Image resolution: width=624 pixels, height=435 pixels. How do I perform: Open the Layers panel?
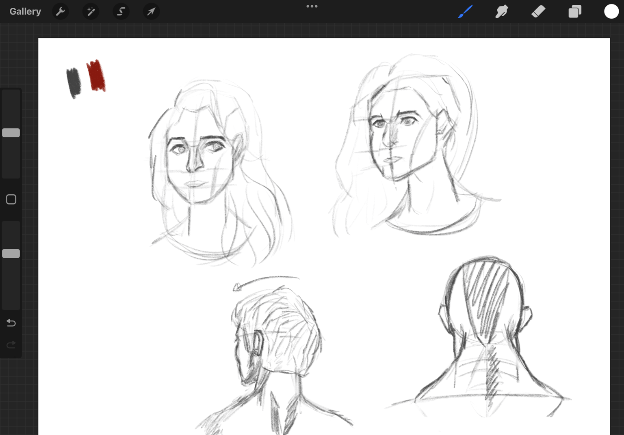(x=575, y=11)
